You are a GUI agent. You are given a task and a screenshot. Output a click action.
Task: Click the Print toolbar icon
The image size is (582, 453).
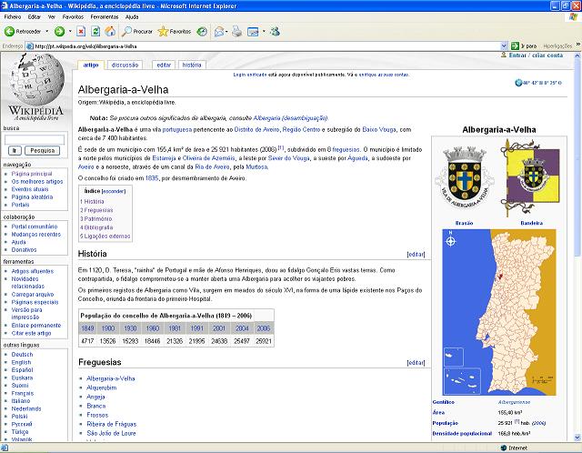(x=236, y=32)
